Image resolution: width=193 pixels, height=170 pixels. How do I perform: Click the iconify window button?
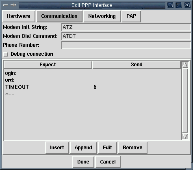[170, 5]
